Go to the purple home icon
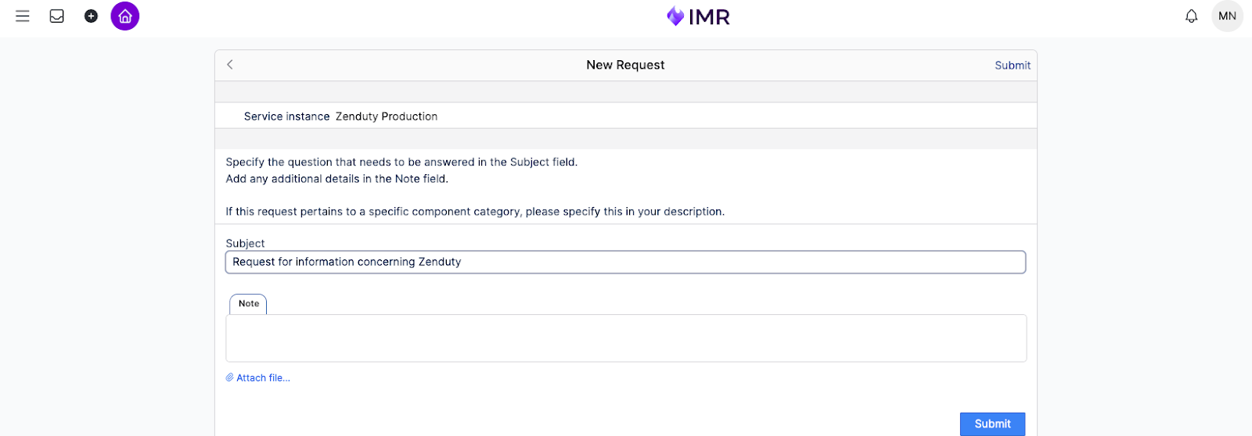The image size is (1252, 436). 125,16
